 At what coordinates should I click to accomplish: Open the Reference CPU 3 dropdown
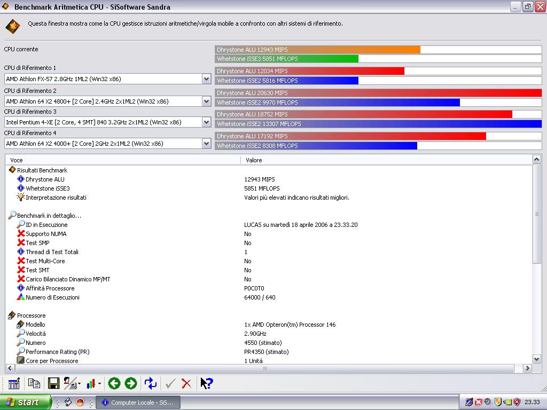pos(207,122)
